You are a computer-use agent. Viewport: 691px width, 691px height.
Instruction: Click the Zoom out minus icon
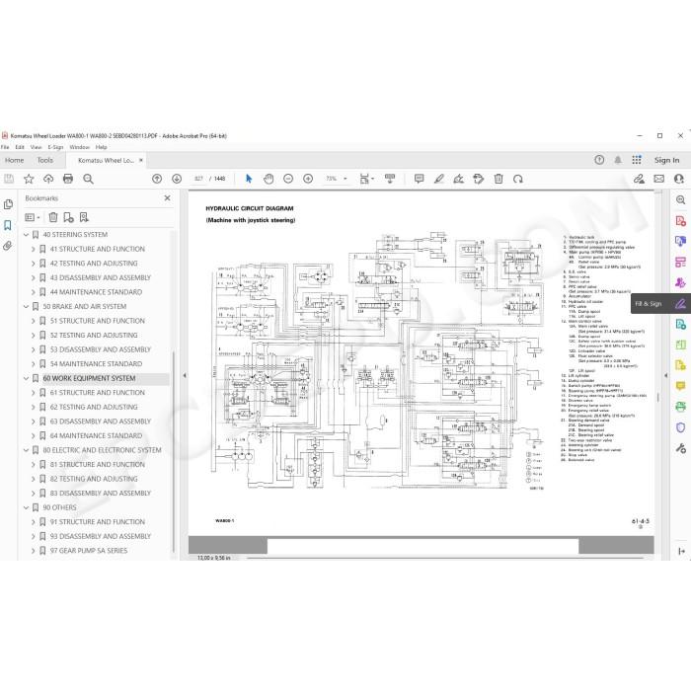(288, 179)
